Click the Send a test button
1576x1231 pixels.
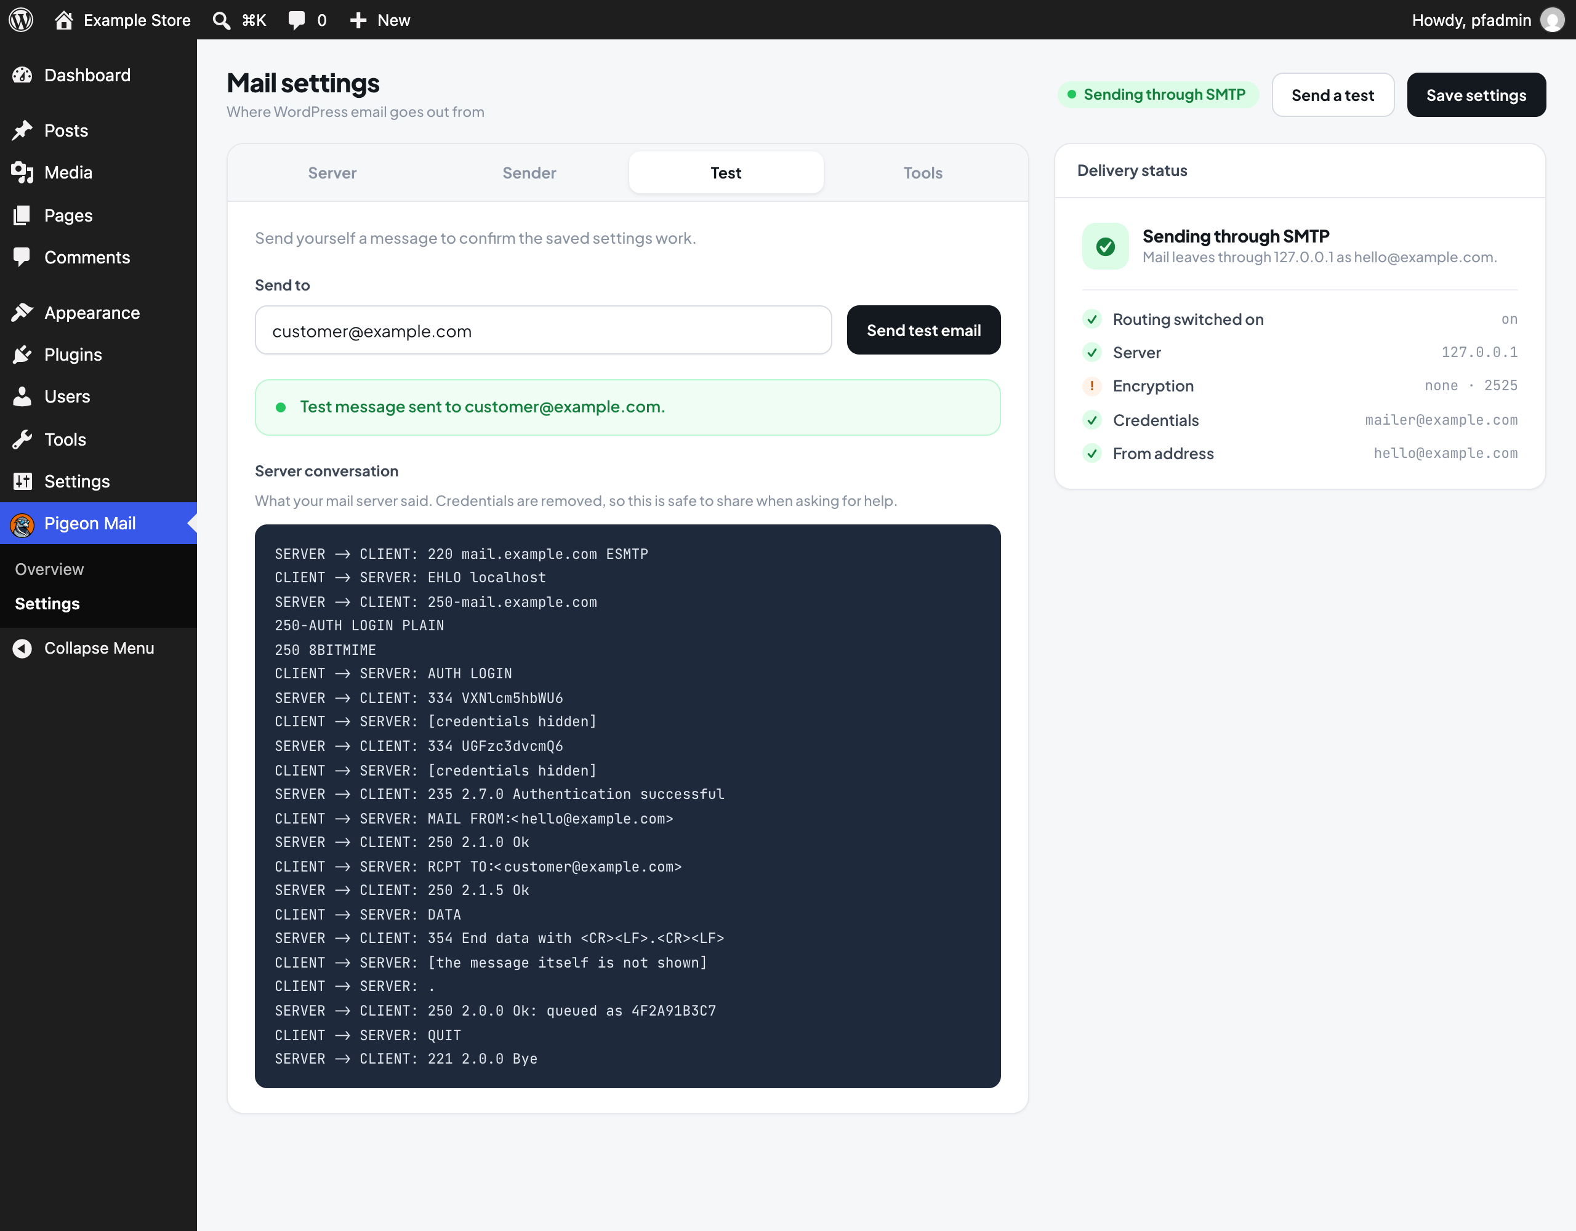1332,95
